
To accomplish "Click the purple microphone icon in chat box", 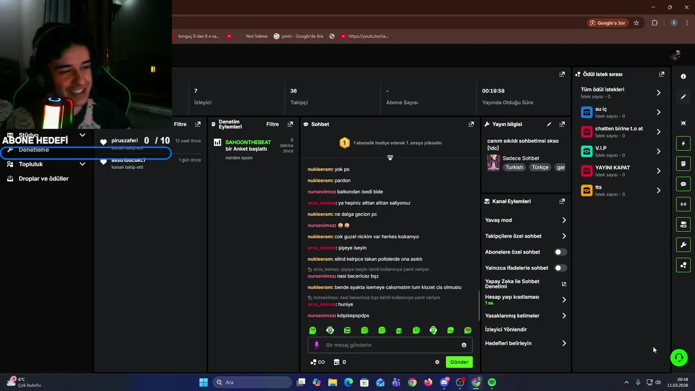I will [317, 345].
